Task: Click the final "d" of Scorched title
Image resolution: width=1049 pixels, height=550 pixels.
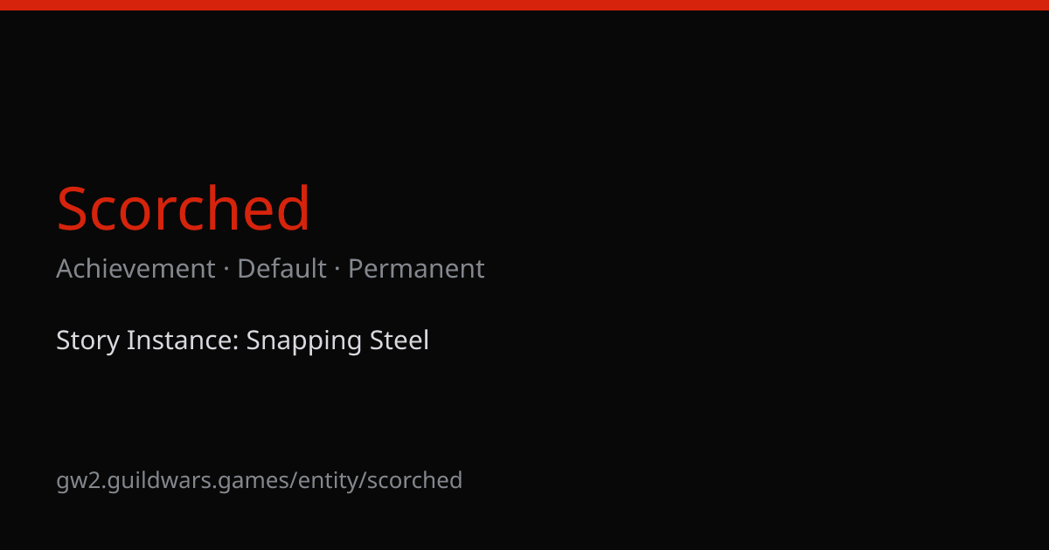Action: (x=295, y=209)
